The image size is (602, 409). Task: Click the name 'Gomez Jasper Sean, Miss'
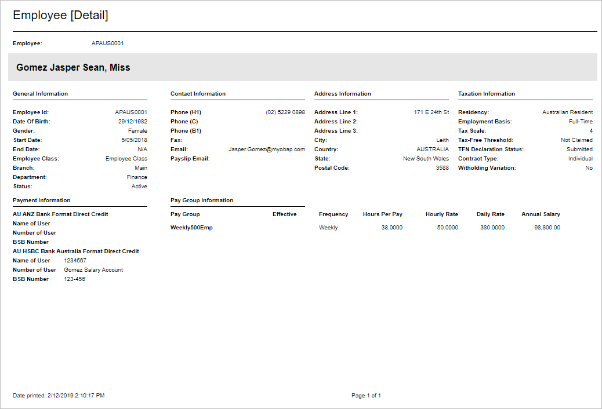point(73,68)
